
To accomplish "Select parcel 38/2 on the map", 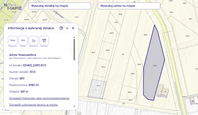I will coord(130,92).
